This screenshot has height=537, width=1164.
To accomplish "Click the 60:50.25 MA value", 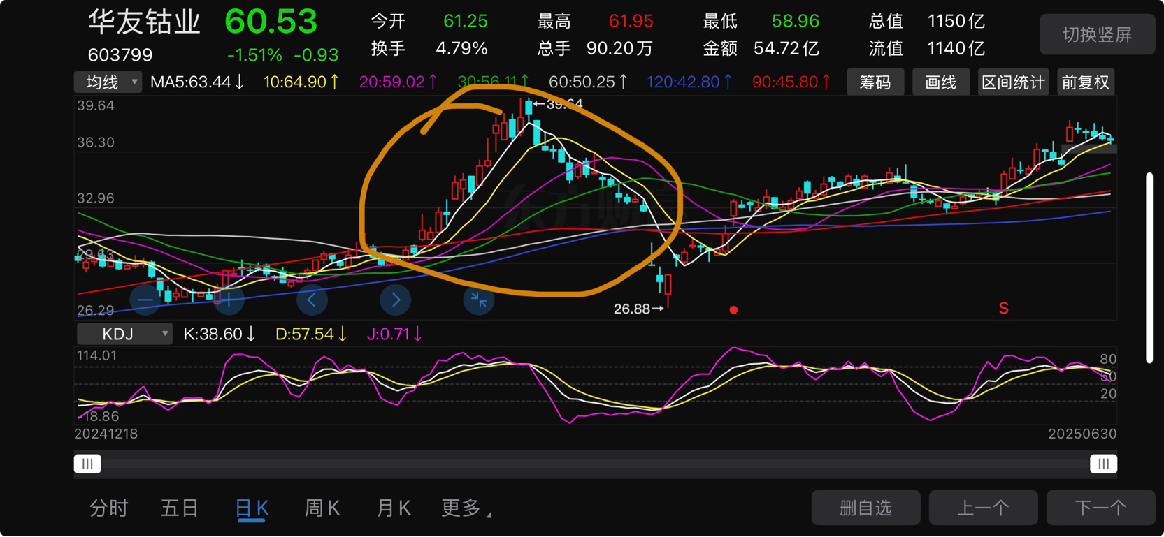I will point(588,82).
